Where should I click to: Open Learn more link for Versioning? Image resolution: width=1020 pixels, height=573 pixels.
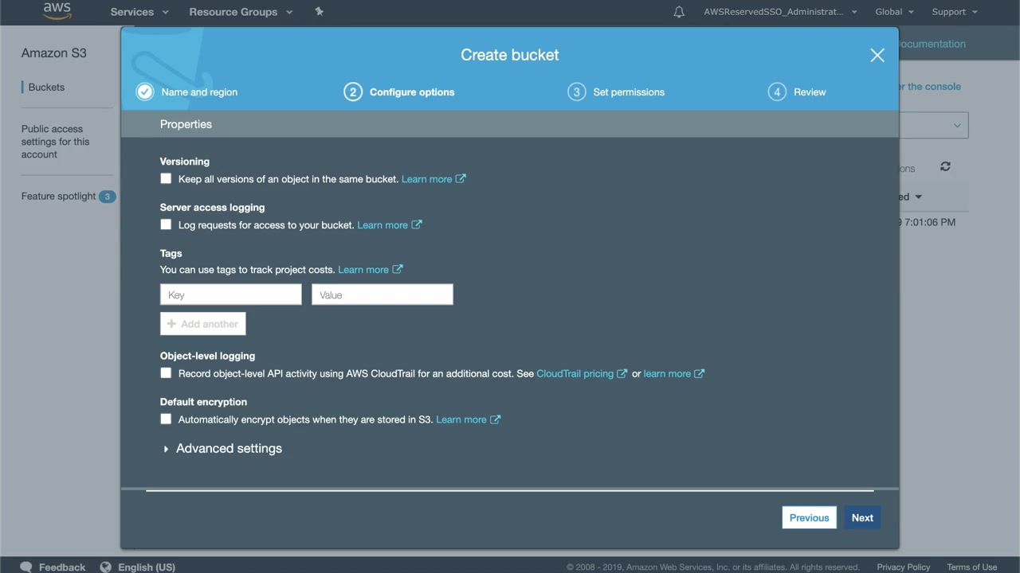point(426,179)
